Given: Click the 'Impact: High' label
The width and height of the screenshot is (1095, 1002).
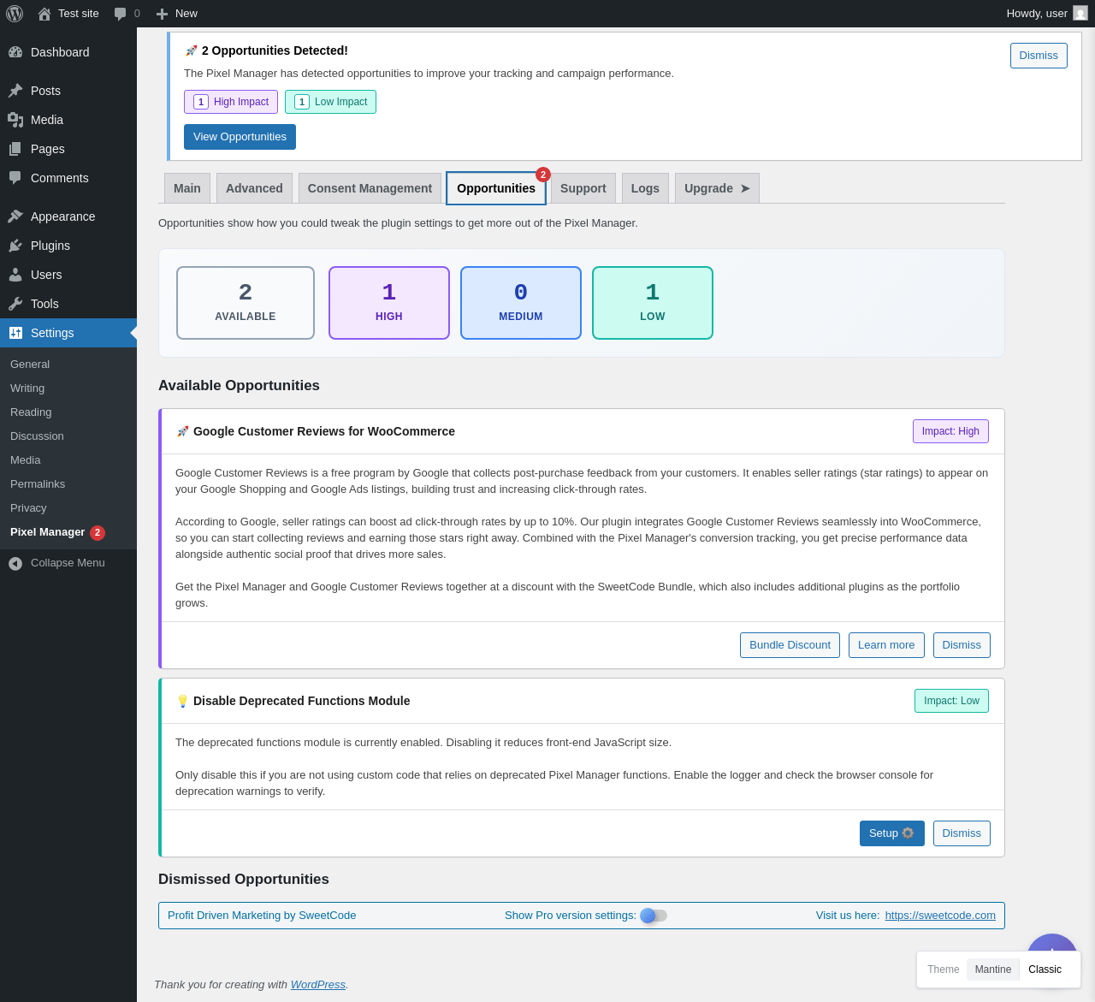Looking at the screenshot, I should [950, 431].
